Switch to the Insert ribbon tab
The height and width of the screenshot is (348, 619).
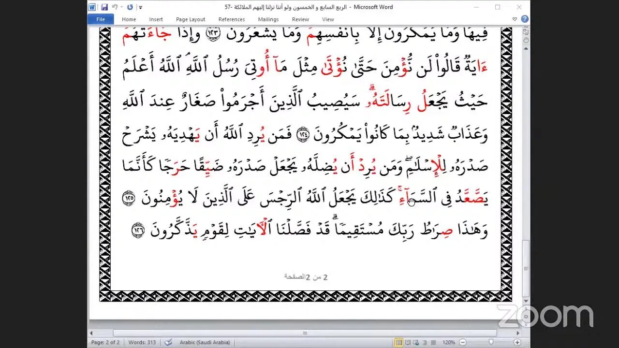click(156, 19)
